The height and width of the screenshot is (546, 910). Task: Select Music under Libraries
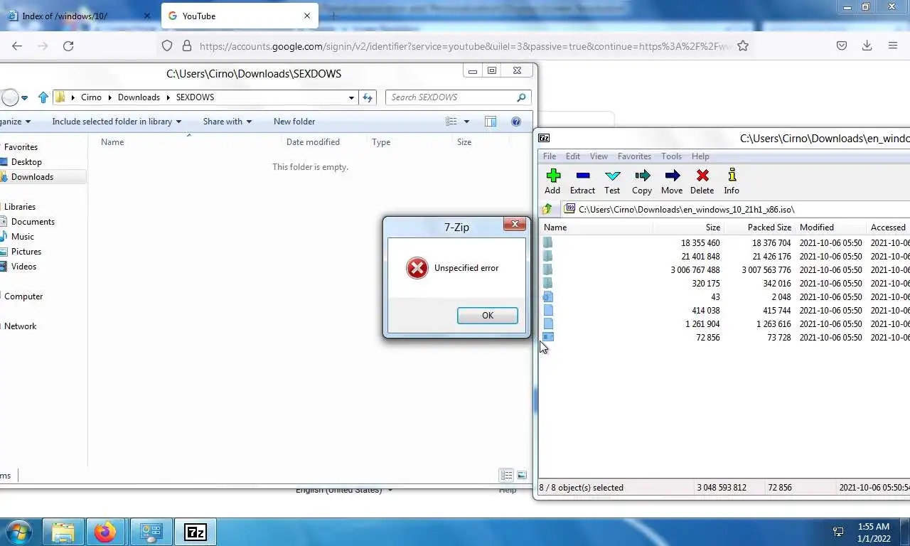coord(22,237)
